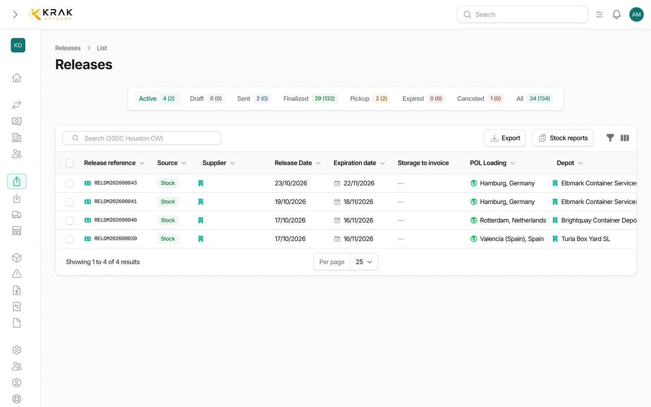The image size is (651, 407).
Task: Open Stock reports
Action: pos(563,138)
